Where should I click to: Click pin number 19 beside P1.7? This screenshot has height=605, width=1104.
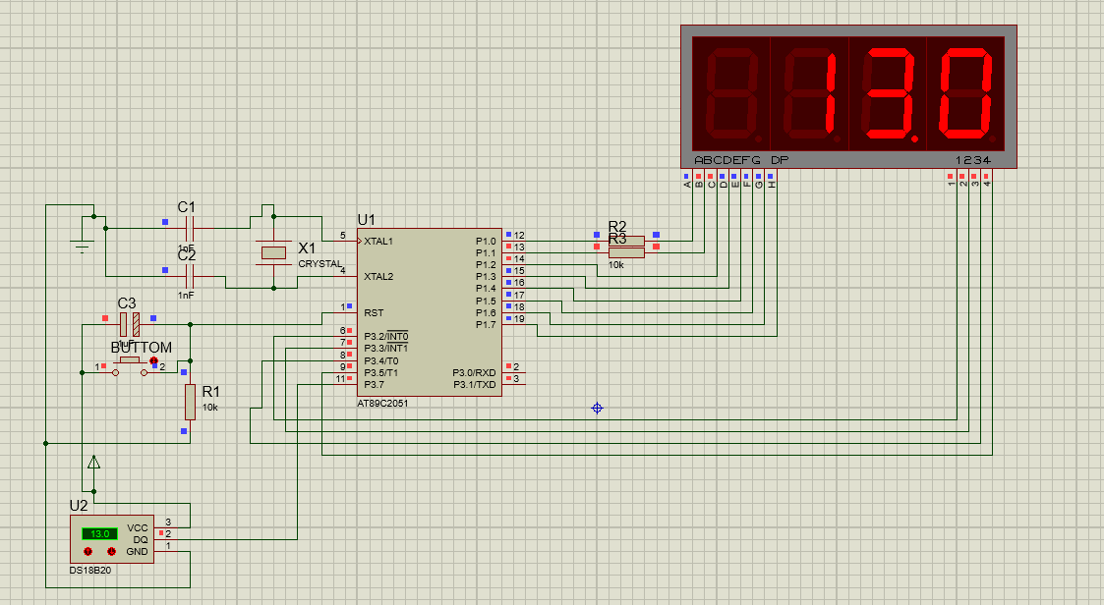click(520, 318)
